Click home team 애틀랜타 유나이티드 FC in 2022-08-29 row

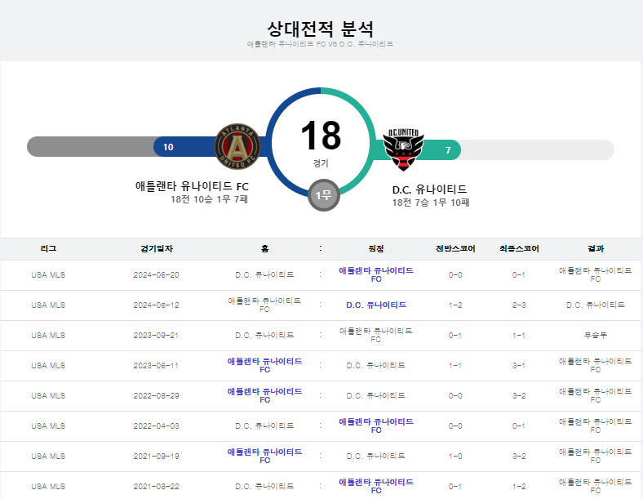click(x=265, y=395)
